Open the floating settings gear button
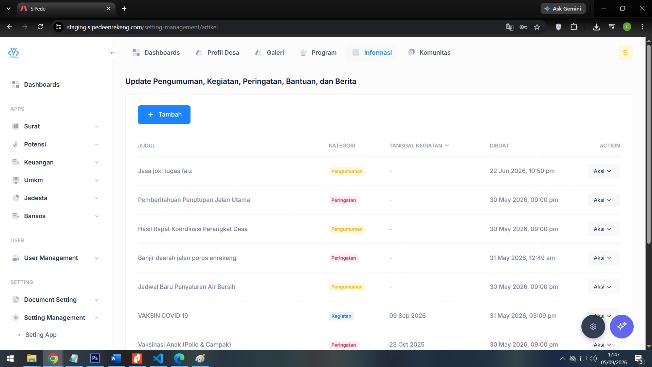The image size is (652, 367). point(593,327)
